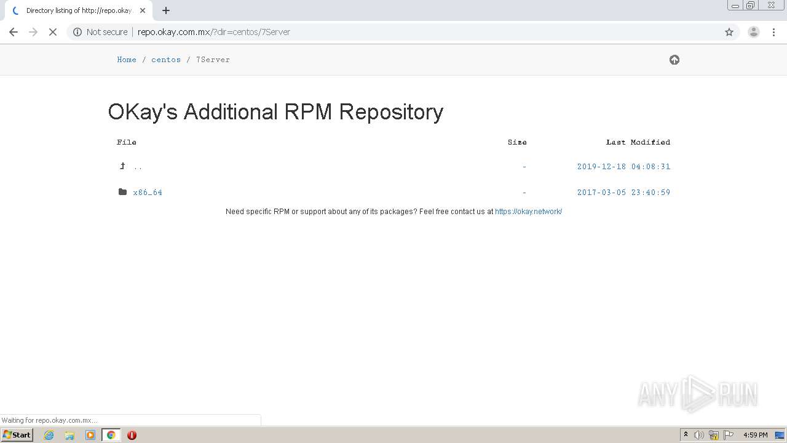The height and width of the screenshot is (443, 787).
Task: Click the Size column header
Action: tap(517, 142)
